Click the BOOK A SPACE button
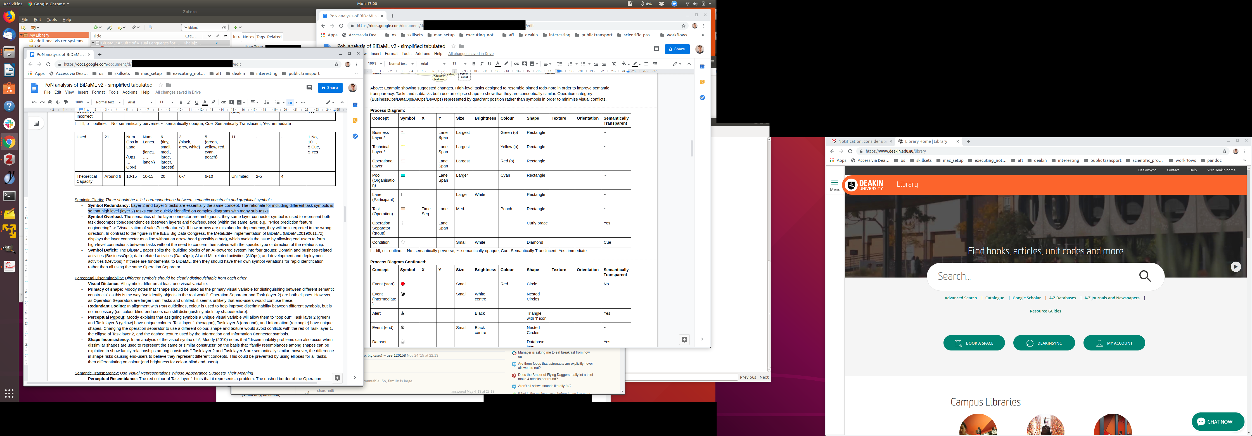The height and width of the screenshot is (436, 1252). point(974,343)
